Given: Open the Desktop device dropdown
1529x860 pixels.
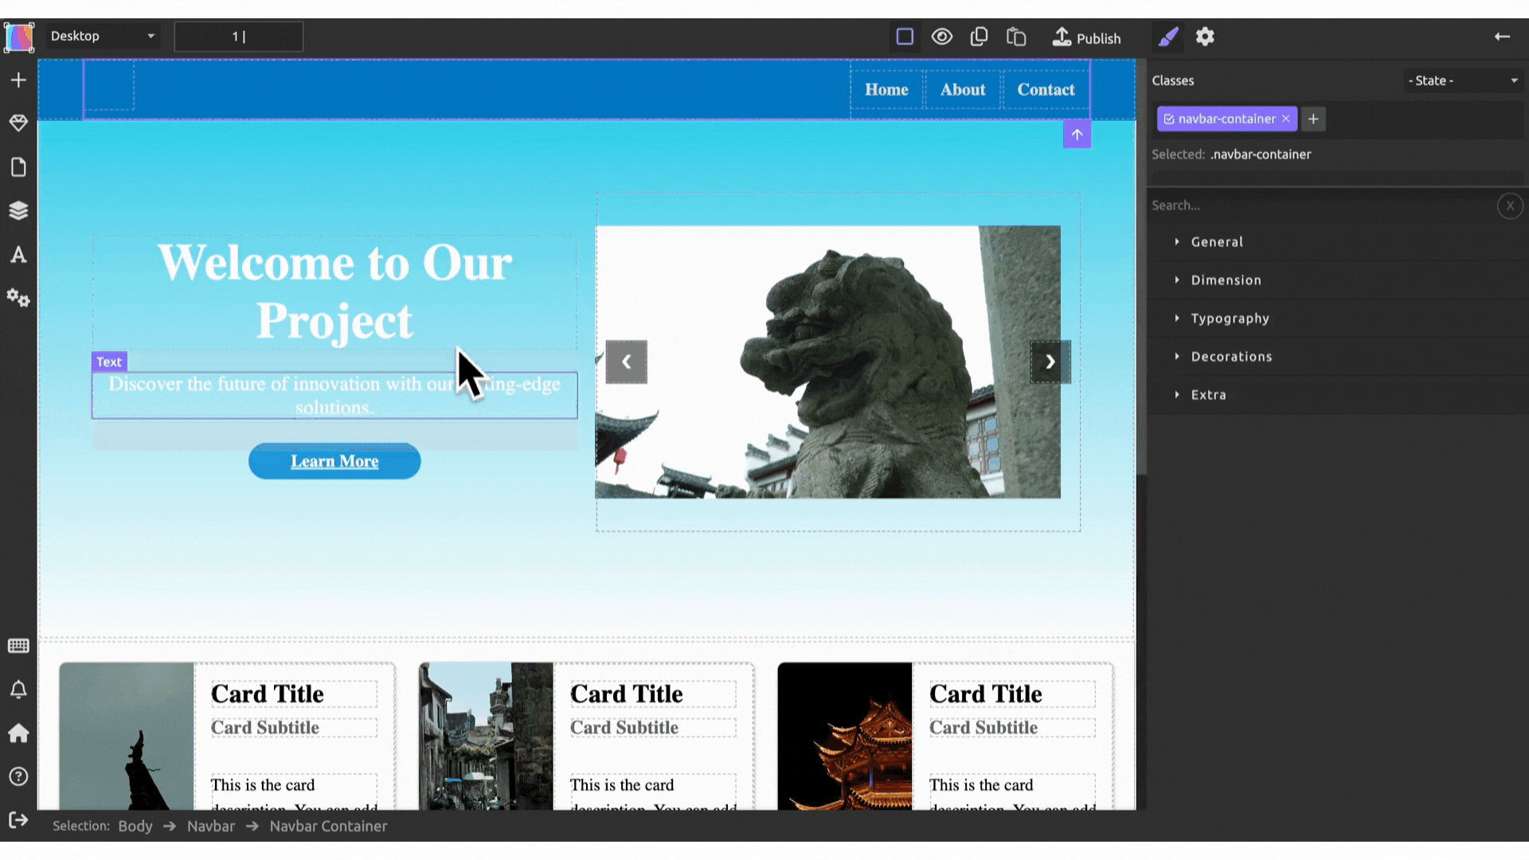Looking at the screenshot, I should (102, 36).
